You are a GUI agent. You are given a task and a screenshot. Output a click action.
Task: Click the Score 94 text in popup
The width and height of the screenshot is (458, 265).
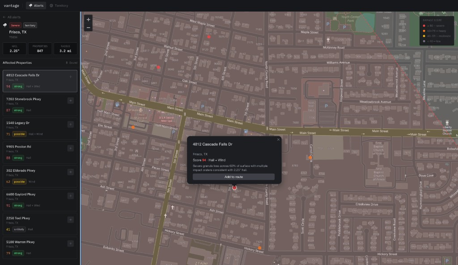tap(199, 160)
